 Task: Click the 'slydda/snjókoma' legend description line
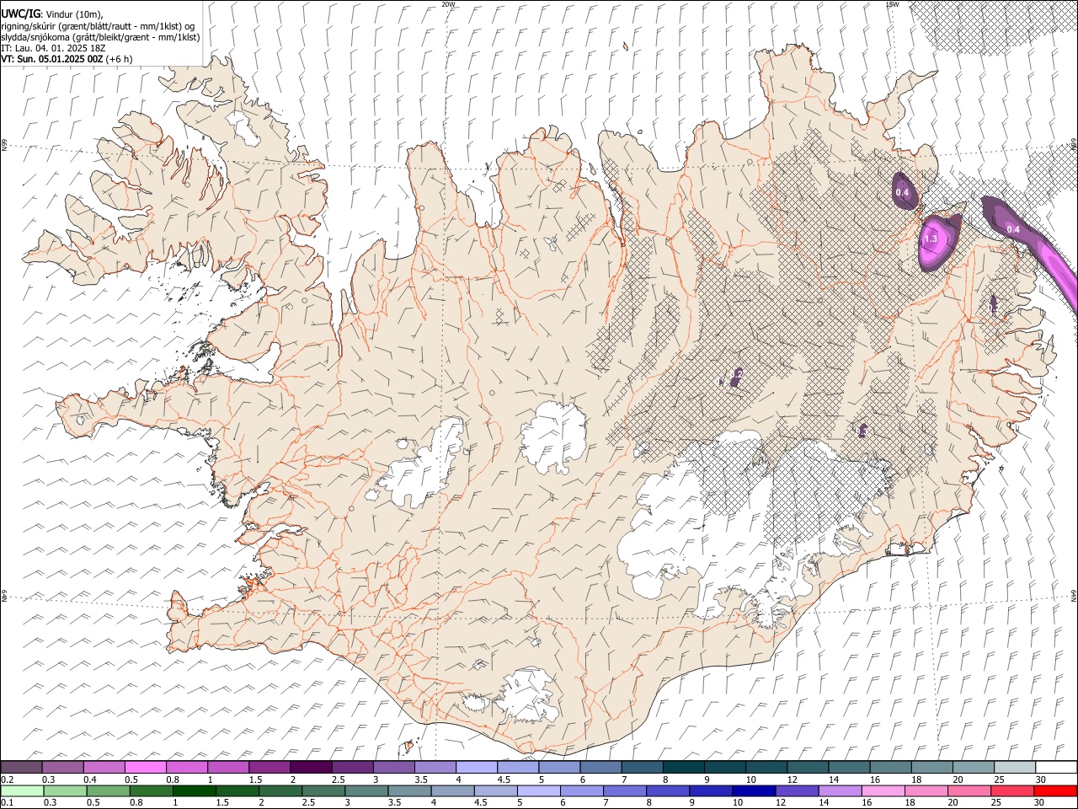click(100, 37)
